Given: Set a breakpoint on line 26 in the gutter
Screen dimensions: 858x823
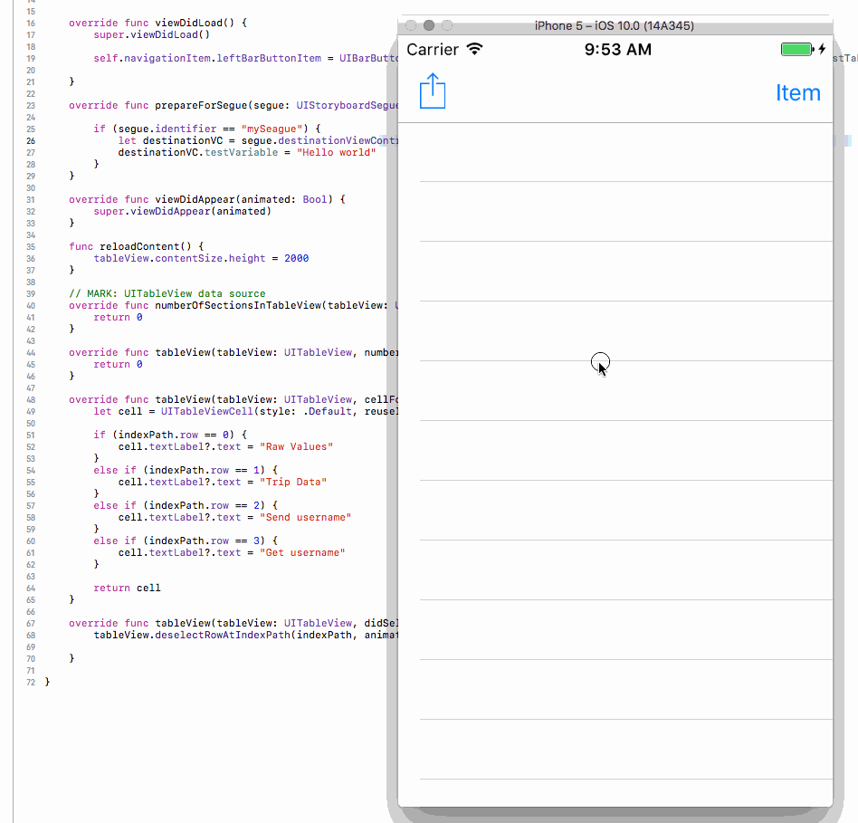Looking at the screenshot, I should [x=31, y=140].
